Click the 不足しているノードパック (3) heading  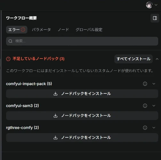coord(38,59)
